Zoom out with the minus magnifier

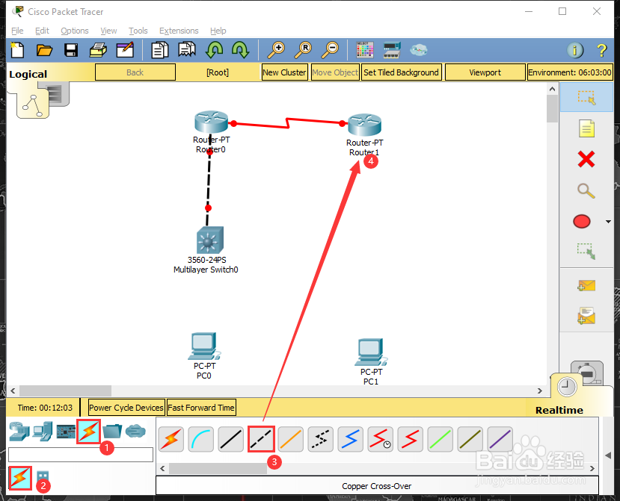click(x=330, y=50)
